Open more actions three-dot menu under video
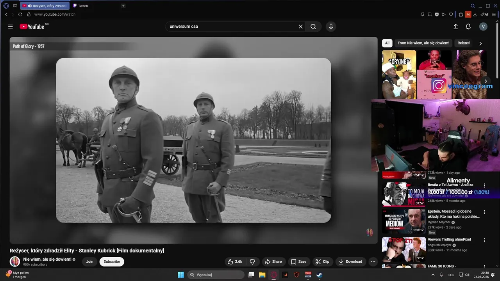The image size is (500, 281). (x=373, y=261)
